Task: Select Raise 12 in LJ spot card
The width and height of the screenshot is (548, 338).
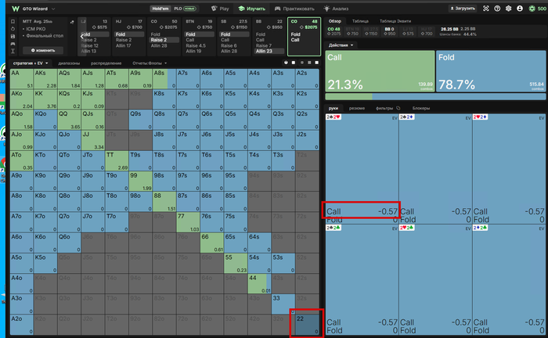Action: 89,45
